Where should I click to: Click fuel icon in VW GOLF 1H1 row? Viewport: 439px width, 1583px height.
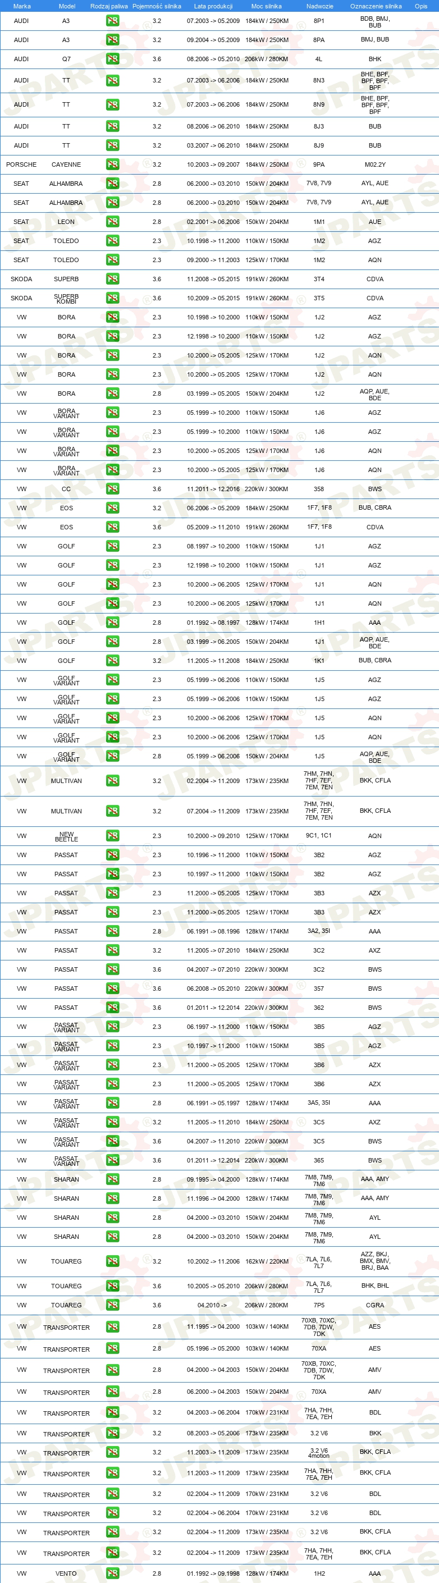pyautogui.click(x=112, y=622)
